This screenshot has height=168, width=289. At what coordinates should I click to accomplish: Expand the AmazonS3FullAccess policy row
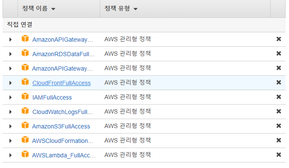(x=11, y=126)
